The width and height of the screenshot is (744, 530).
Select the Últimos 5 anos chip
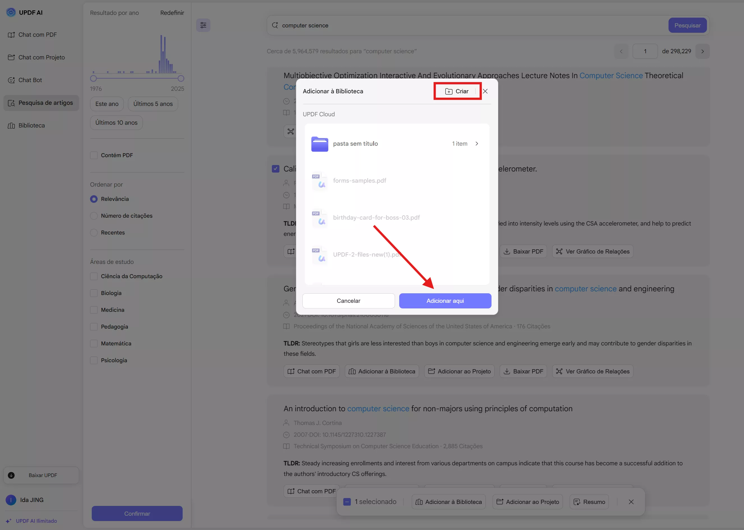[153, 104]
